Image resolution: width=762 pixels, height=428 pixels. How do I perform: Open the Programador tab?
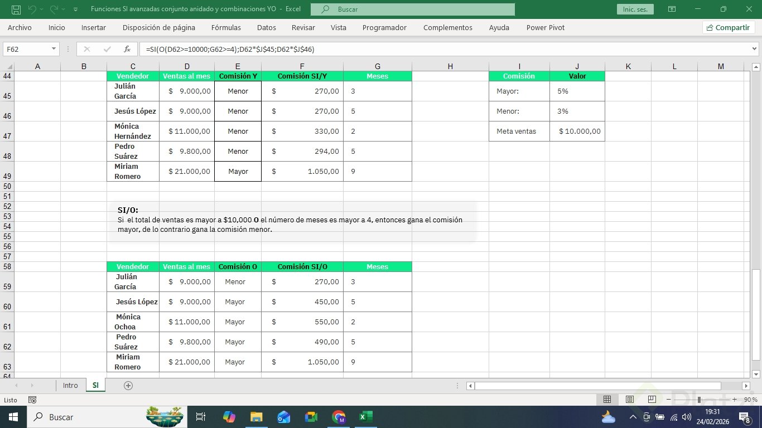(384, 27)
